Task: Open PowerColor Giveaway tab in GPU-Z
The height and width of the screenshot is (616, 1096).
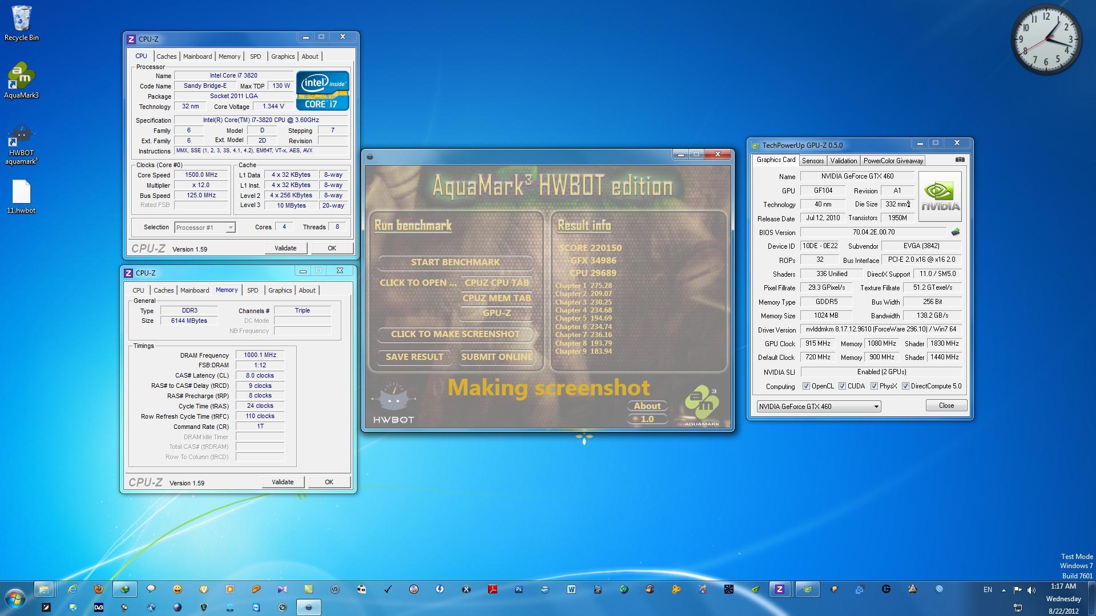Action: click(x=893, y=161)
